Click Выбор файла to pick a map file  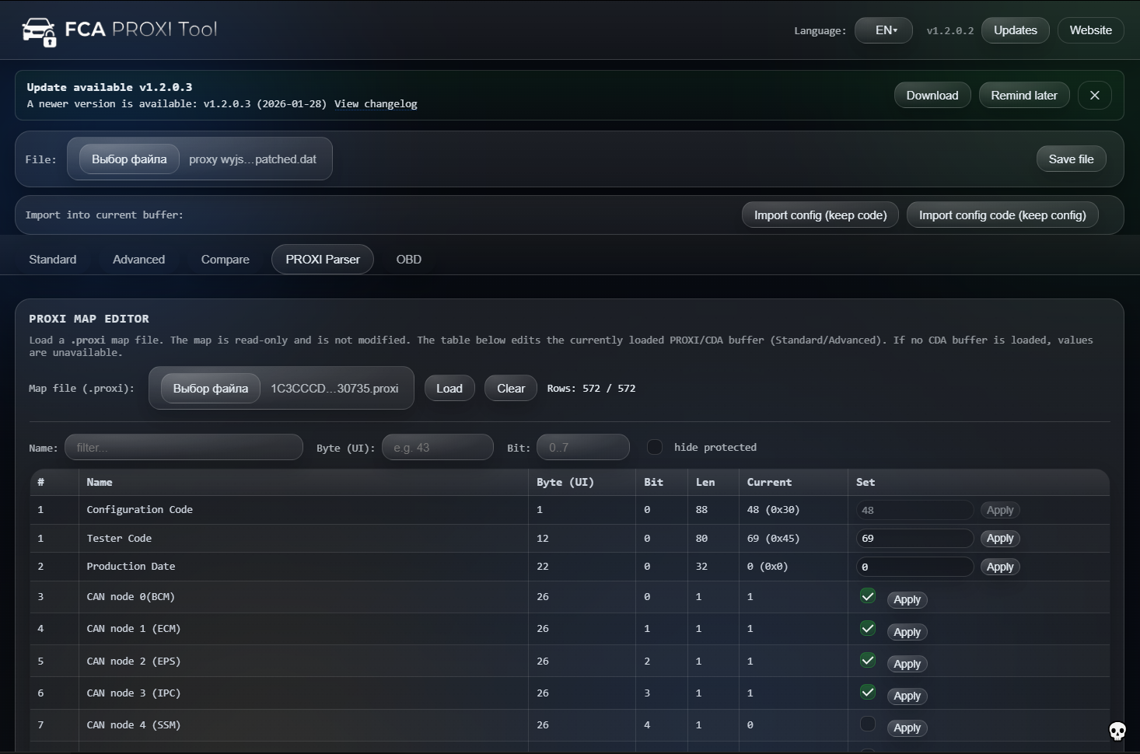click(211, 388)
